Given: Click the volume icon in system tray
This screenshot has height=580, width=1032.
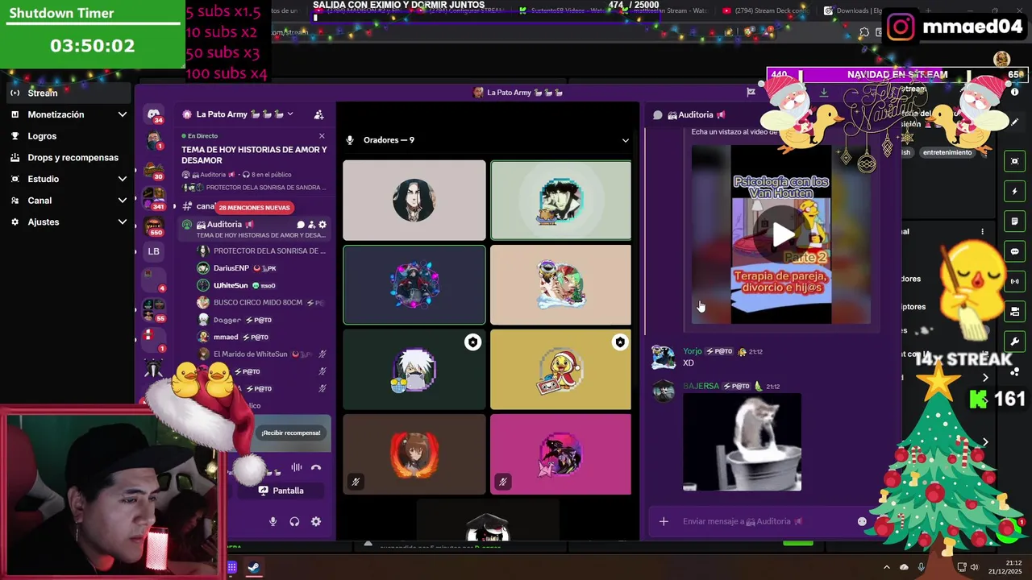Looking at the screenshot, I should [973, 567].
